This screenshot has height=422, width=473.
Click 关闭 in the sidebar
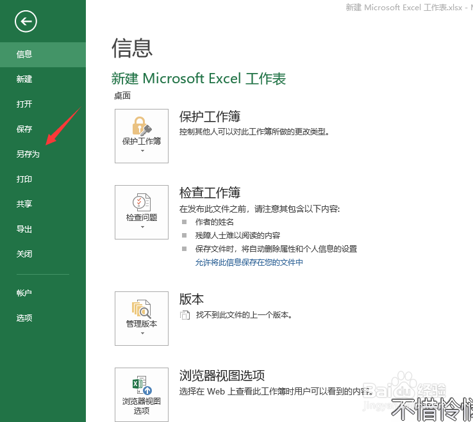(x=43, y=254)
